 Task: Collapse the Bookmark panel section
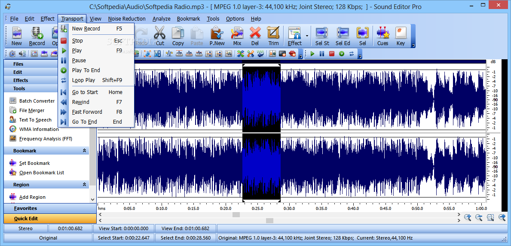click(x=84, y=151)
